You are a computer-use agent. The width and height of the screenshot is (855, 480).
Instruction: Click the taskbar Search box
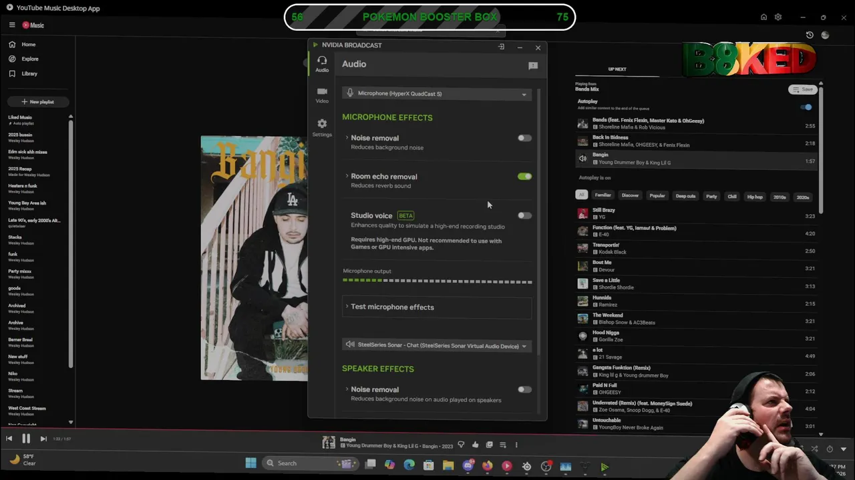pyautogui.click(x=310, y=463)
